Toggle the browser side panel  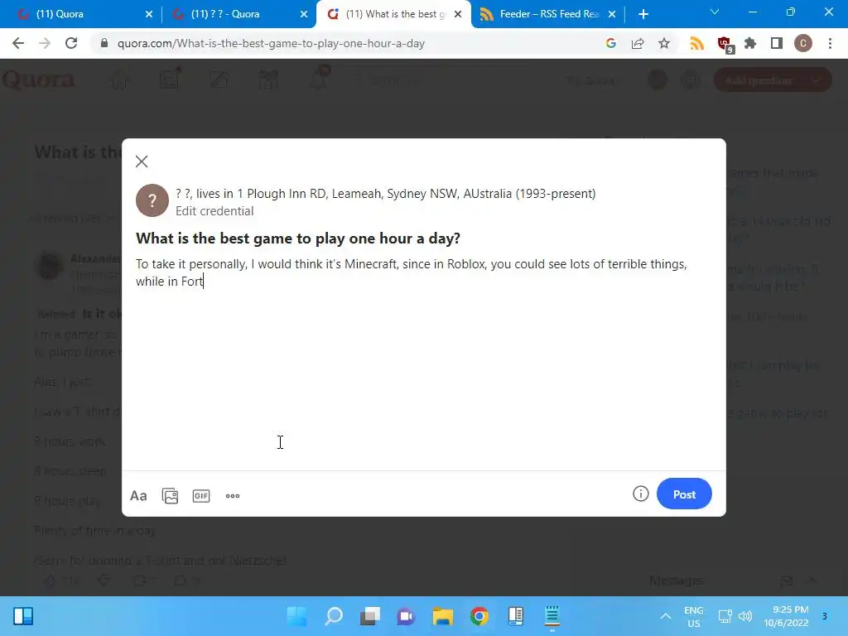[x=777, y=43]
